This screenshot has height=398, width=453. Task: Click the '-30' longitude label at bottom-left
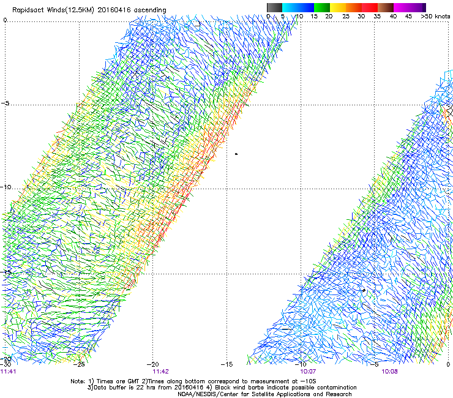tap(6, 364)
